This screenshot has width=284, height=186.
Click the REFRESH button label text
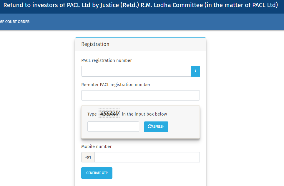158,127
